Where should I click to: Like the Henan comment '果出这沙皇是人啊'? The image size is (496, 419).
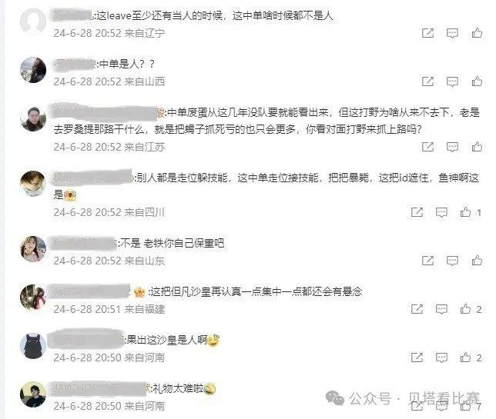465,357
